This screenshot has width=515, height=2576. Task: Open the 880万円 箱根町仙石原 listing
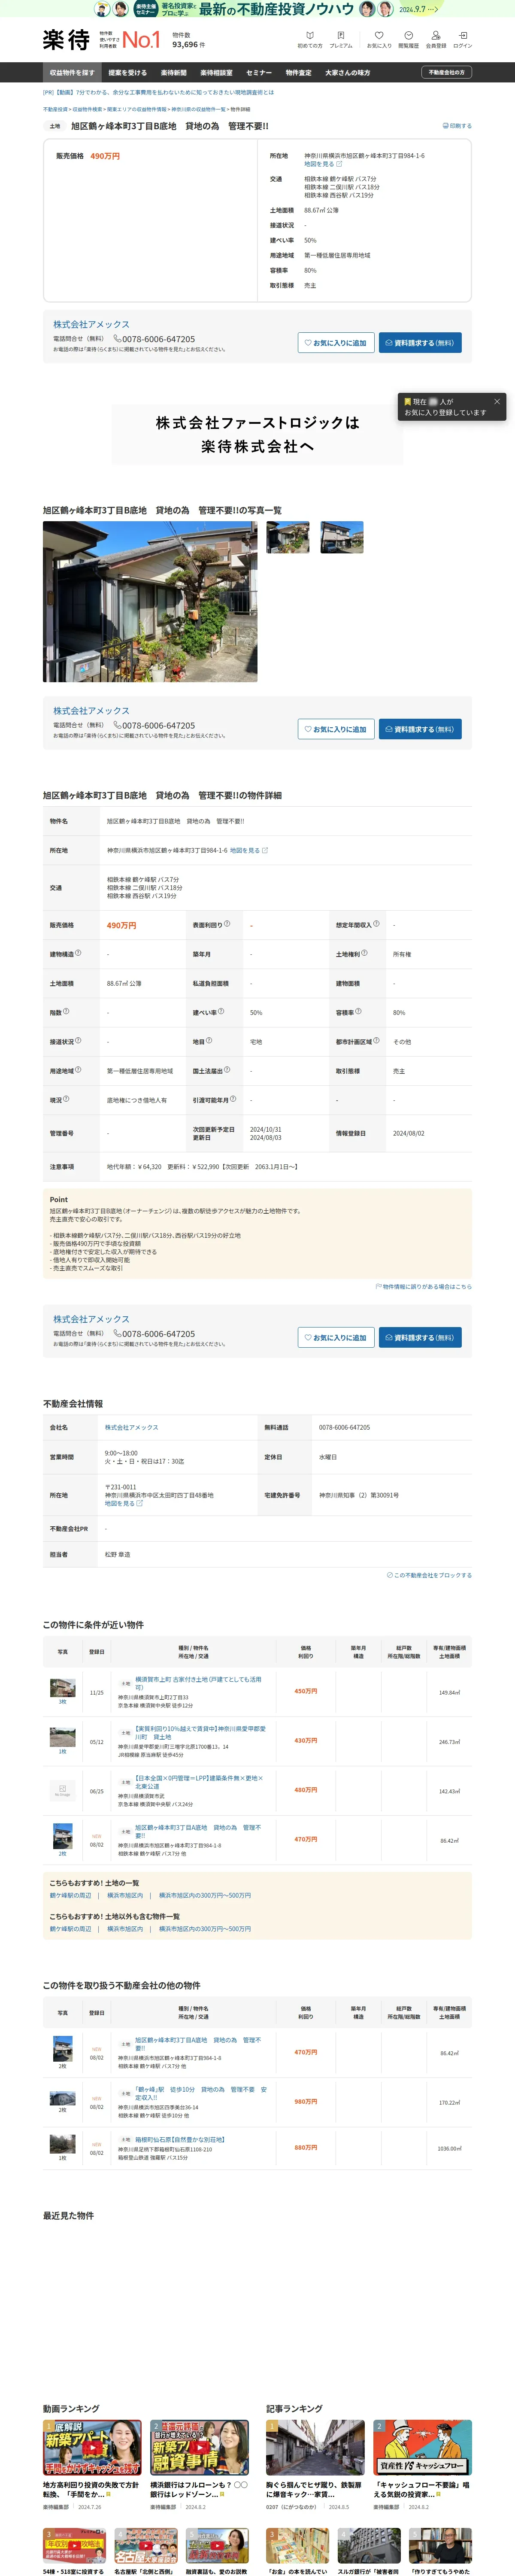(179, 2139)
